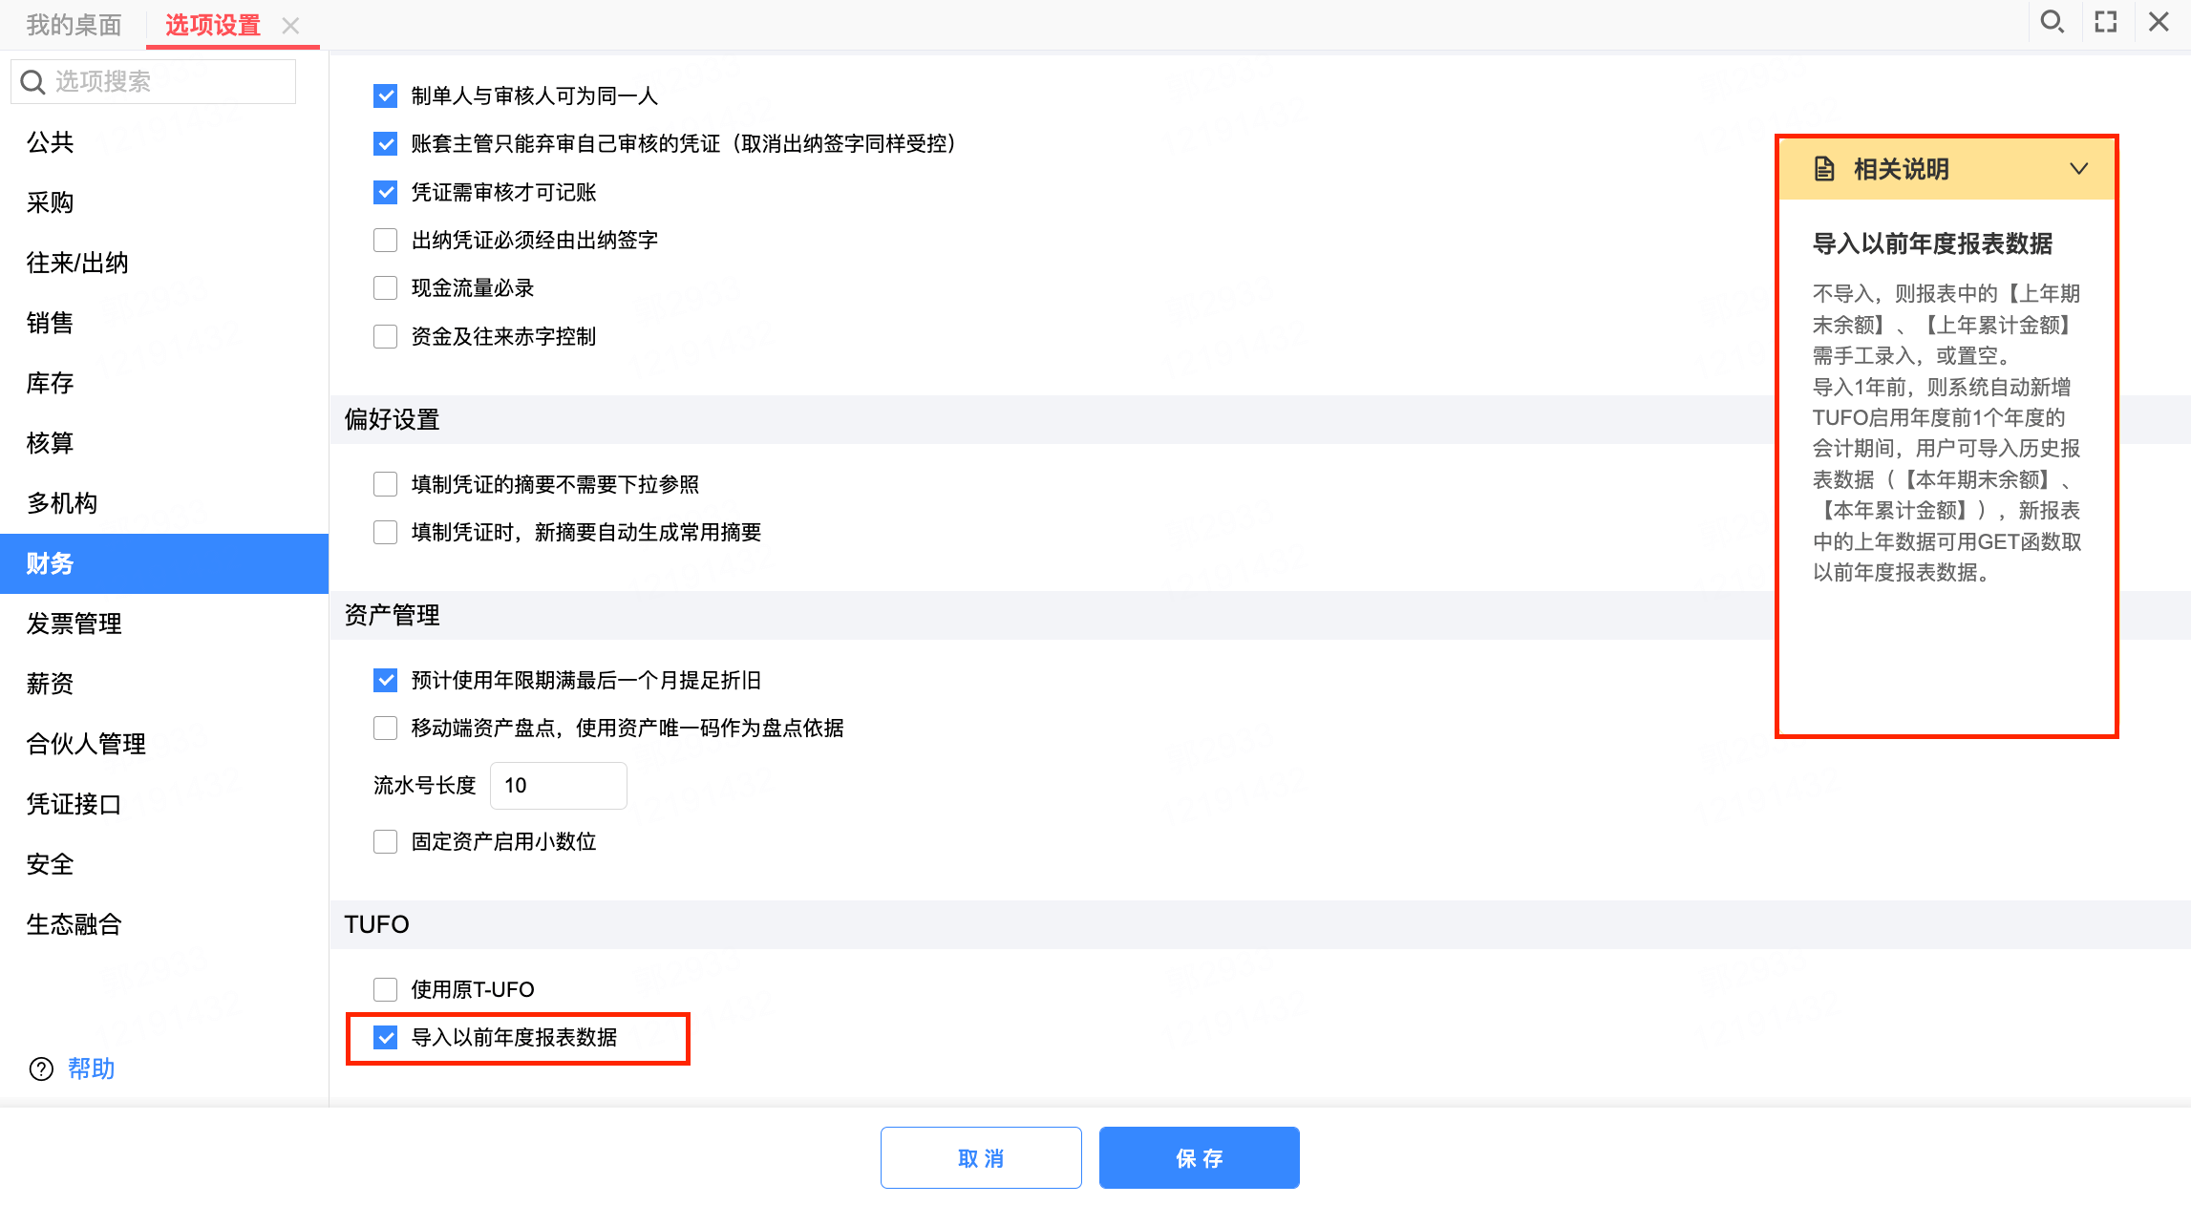The width and height of the screenshot is (2191, 1205).
Task: Open the 安全 category
Action: click(164, 864)
